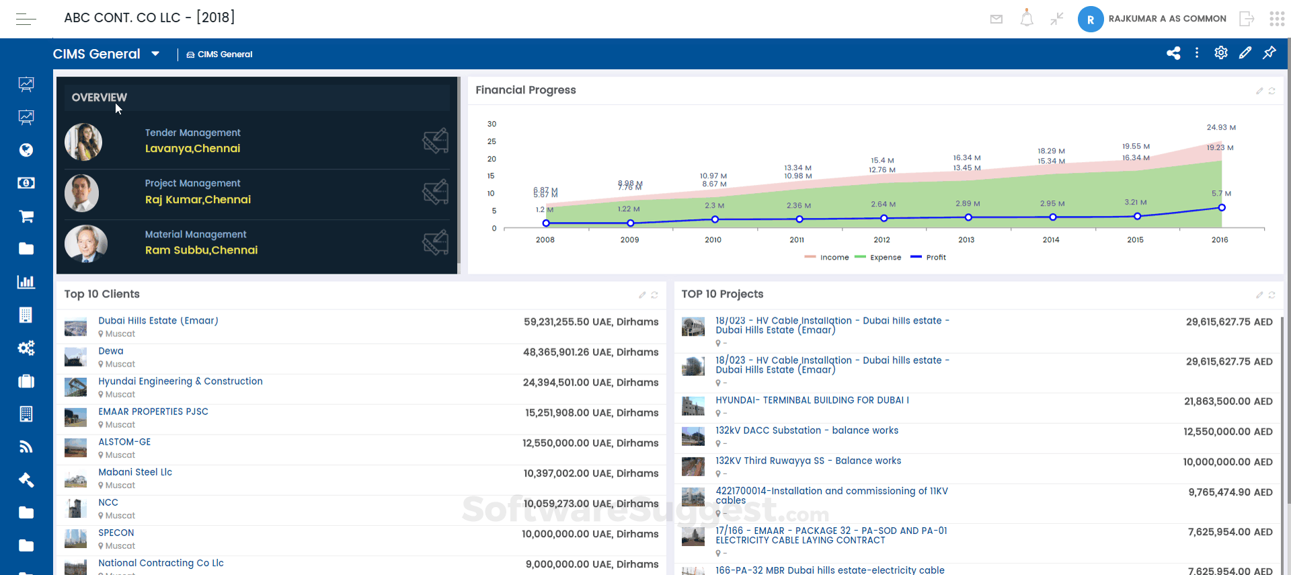
Task: Click the RSS feed sidebar icon
Action: pos(26,447)
